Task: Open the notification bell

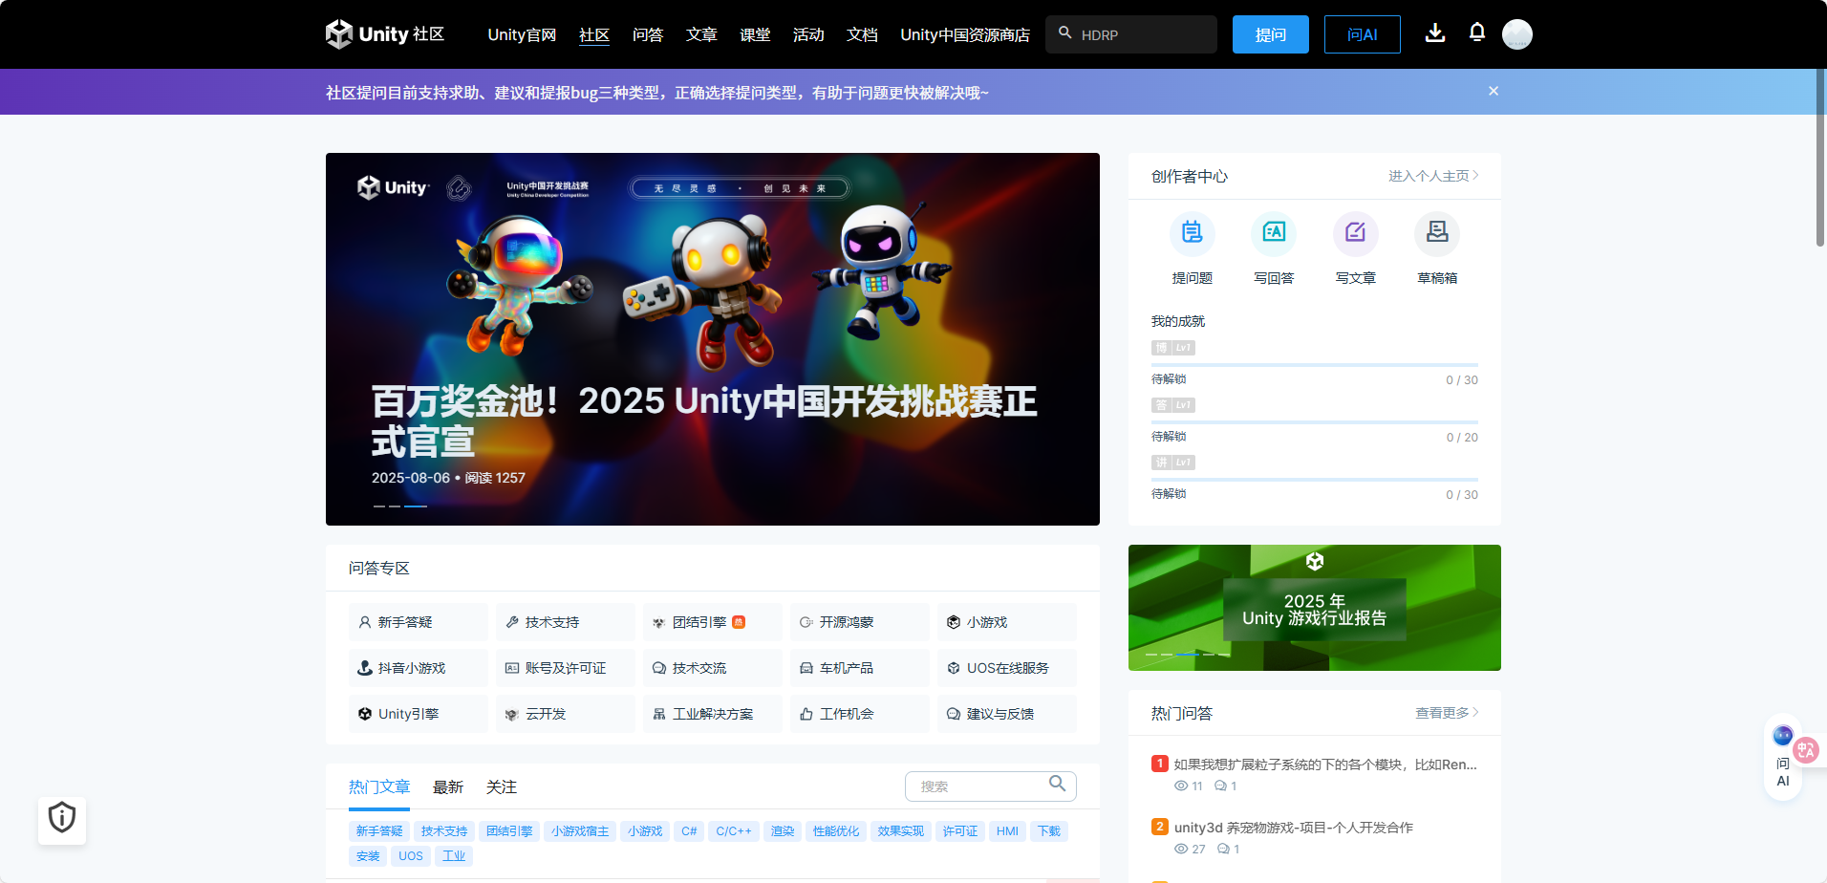Action: (1476, 32)
